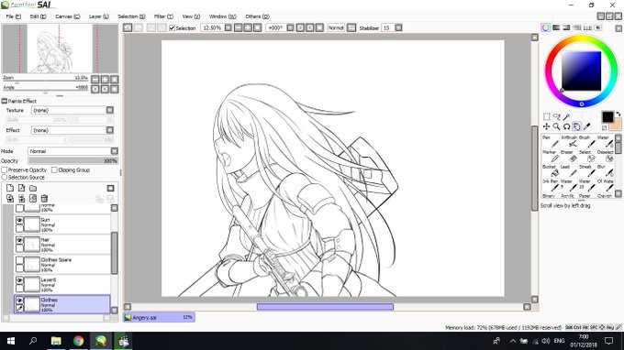Enable Clipping Group checkbox
This screenshot has width=624, height=350.
pyautogui.click(x=54, y=170)
